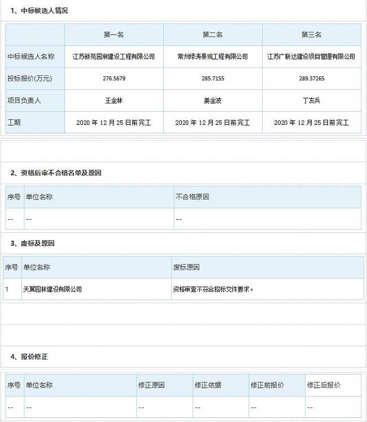Click second-place 工期 2020年12月25日前完工
The width and height of the screenshot is (367, 422).
[212, 123]
